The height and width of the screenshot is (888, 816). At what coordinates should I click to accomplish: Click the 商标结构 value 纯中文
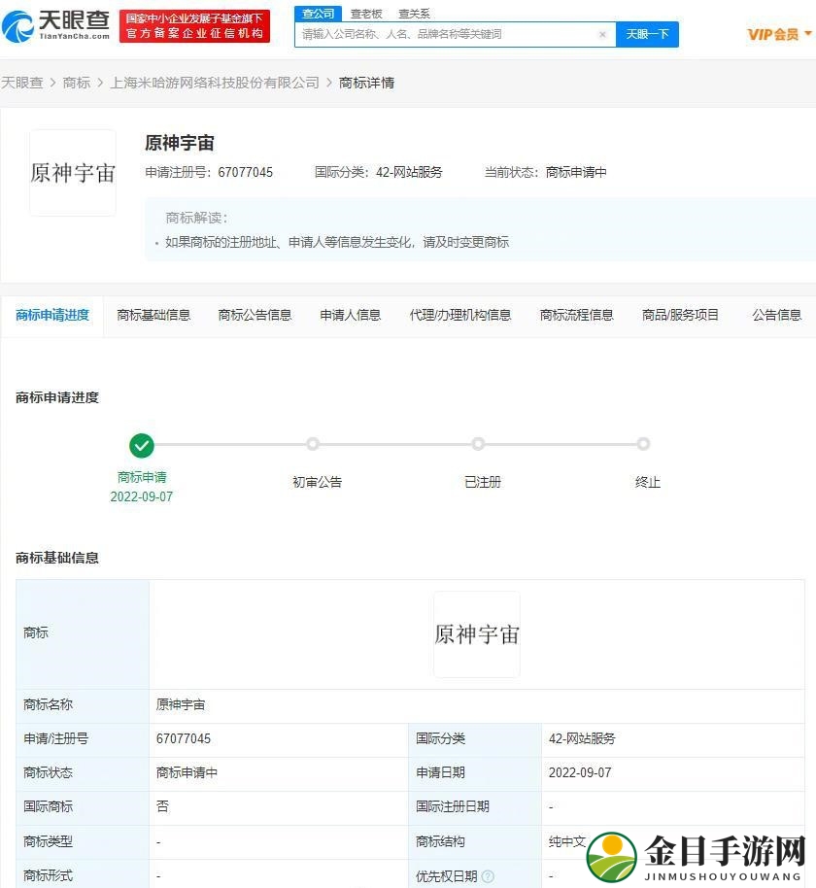click(x=567, y=841)
